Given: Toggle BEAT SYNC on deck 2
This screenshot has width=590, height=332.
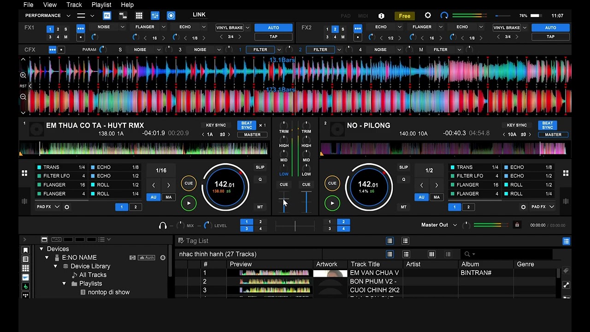Looking at the screenshot, I should pos(548,125).
